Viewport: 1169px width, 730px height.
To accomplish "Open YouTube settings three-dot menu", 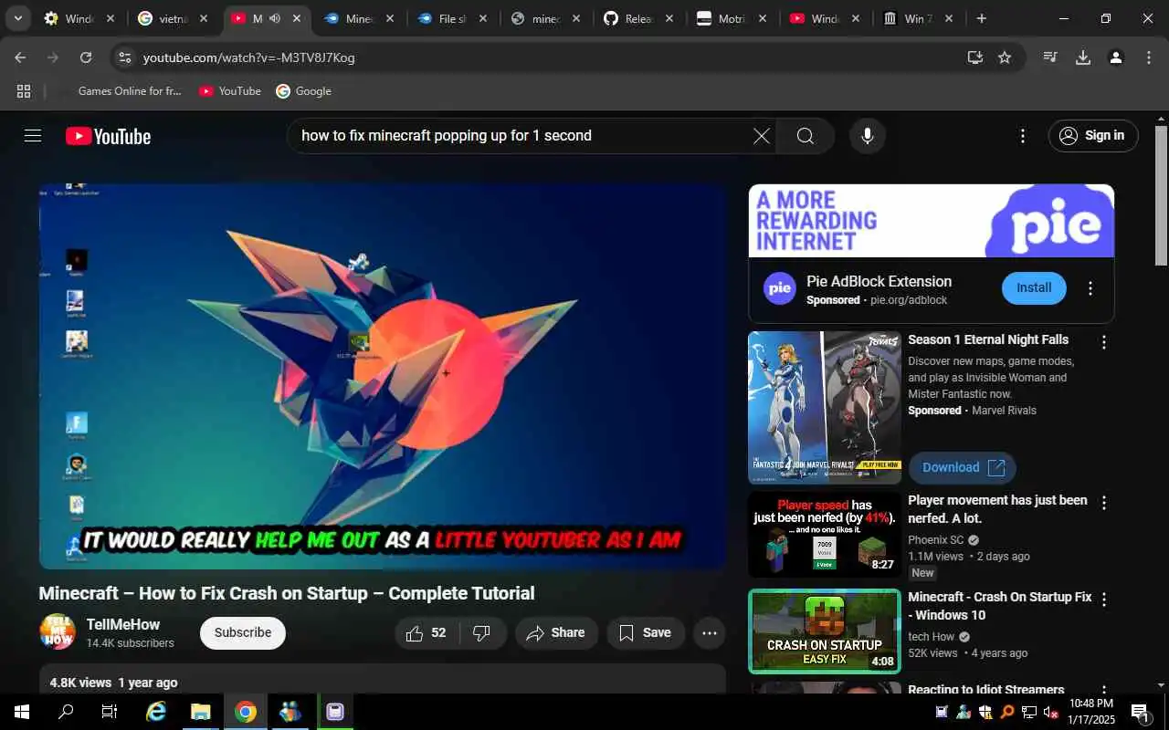I will (1022, 136).
